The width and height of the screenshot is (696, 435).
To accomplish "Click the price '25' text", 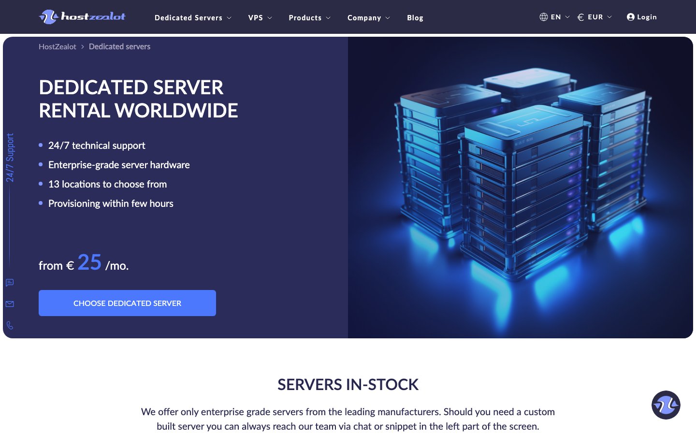I will click(89, 262).
